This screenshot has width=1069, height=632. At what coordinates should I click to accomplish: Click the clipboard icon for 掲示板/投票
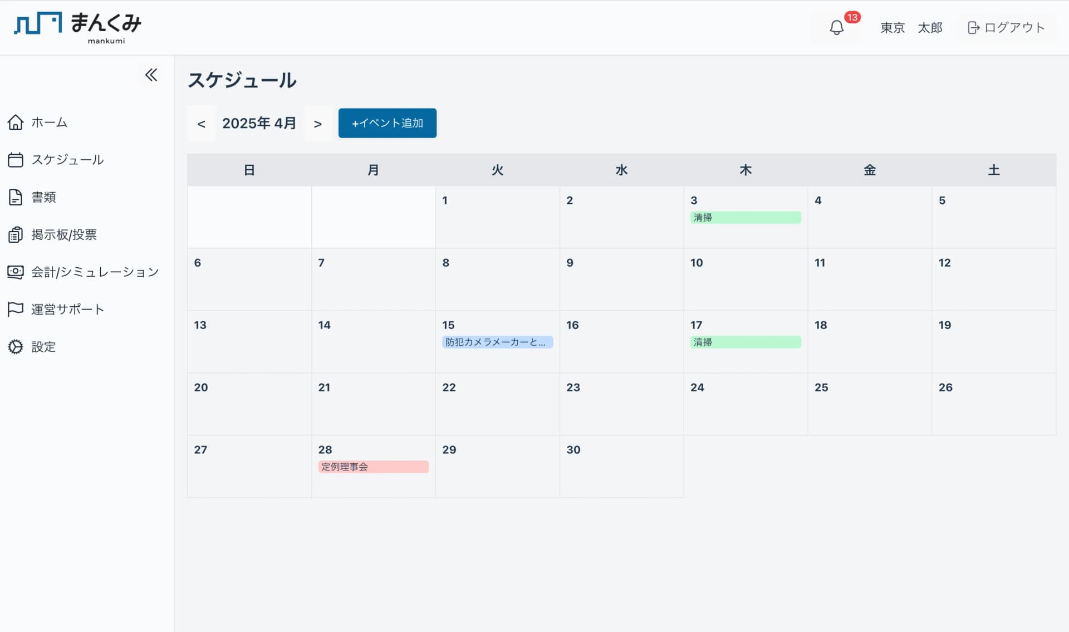[16, 234]
